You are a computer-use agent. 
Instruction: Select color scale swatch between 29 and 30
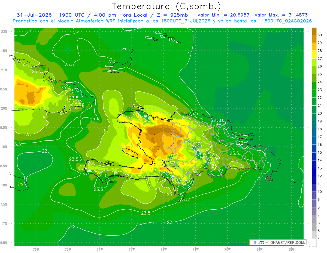point(314,39)
